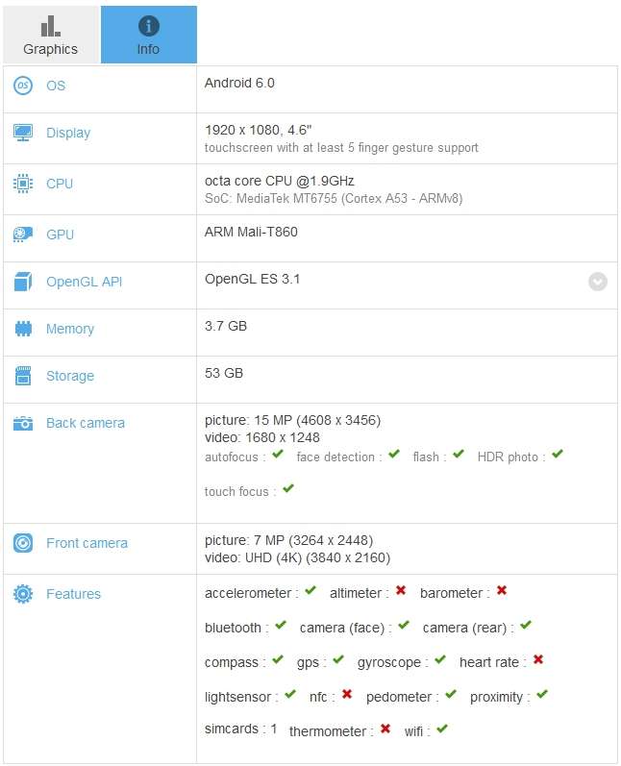Image resolution: width=621 pixels, height=766 pixels.
Task: Click the OpenGL API label
Action: tap(84, 282)
